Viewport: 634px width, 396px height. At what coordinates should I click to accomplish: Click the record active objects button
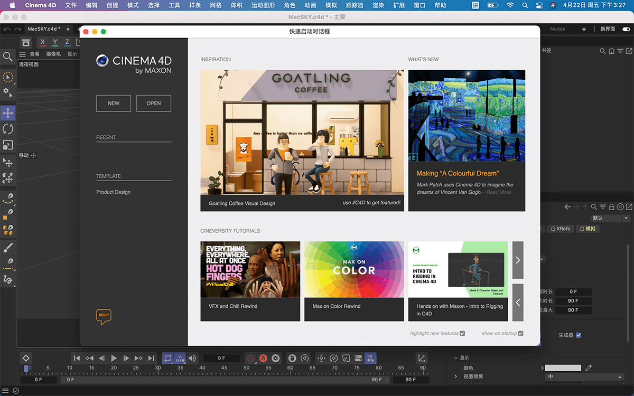(x=251, y=358)
